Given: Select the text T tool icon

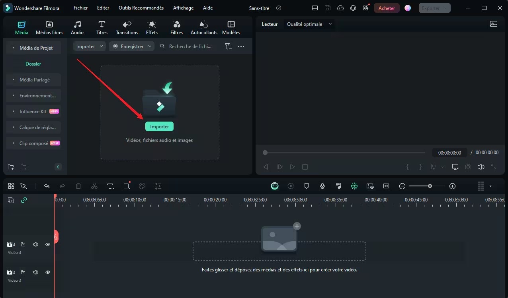Looking at the screenshot, I should [111, 186].
